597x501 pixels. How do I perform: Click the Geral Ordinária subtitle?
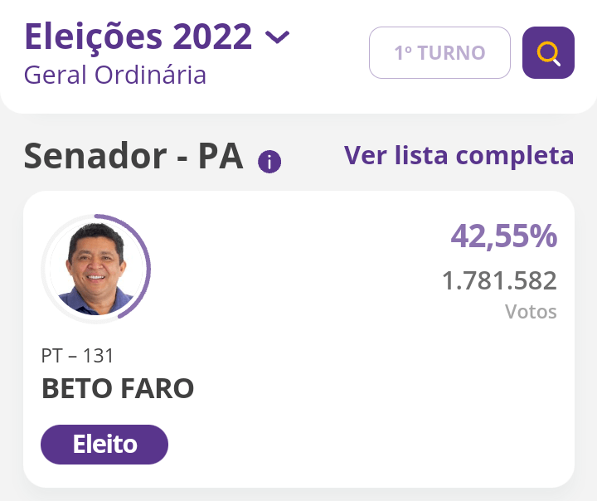click(x=115, y=75)
